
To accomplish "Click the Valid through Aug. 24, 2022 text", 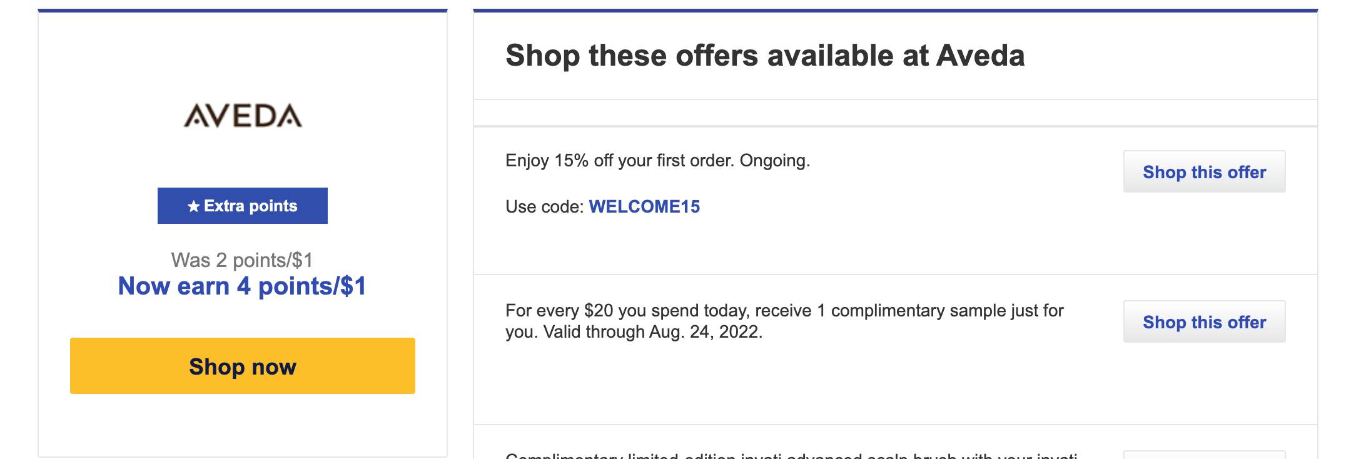I will (653, 332).
